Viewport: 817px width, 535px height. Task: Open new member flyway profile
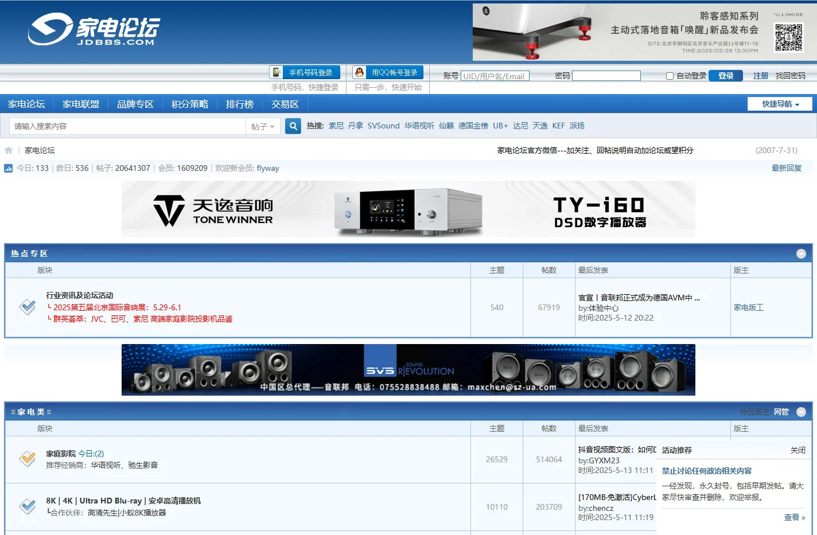[268, 168]
